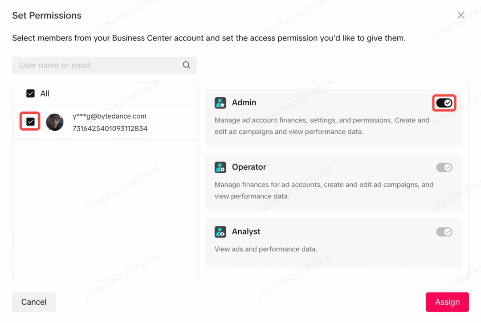This screenshot has height=323, width=481.
Task: Click the y***g@bytedance.com email text
Action: tap(110, 116)
